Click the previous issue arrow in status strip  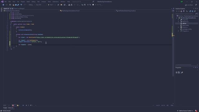click(23, 105)
